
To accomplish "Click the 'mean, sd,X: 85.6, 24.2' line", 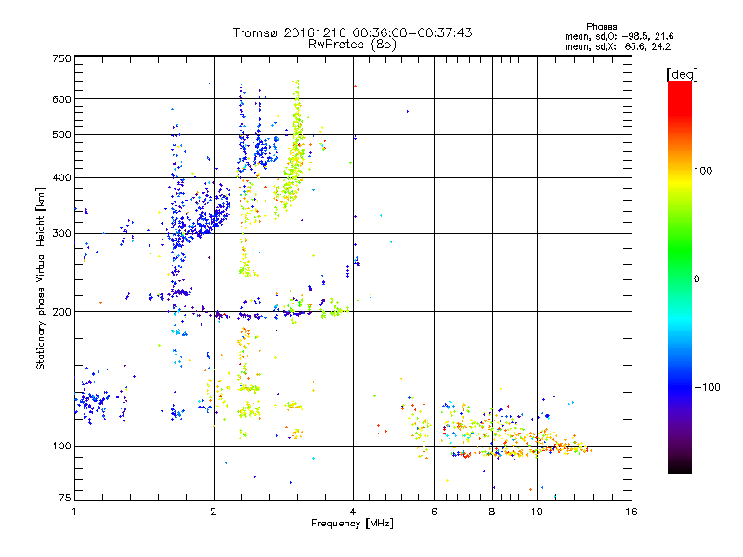I will [618, 47].
